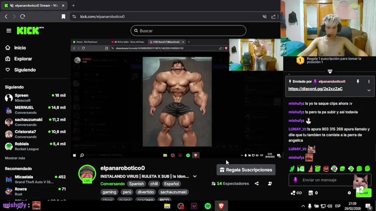Image resolution: width=376 pixels, height=211 pixels.
Task: Select the gaming tag
Action: point(109,192)
